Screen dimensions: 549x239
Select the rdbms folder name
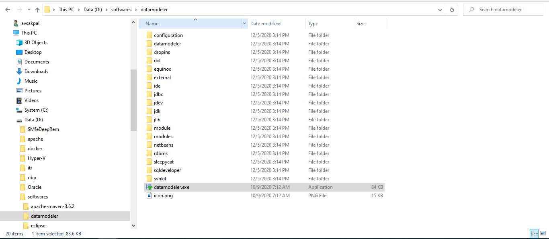[161, 153]
